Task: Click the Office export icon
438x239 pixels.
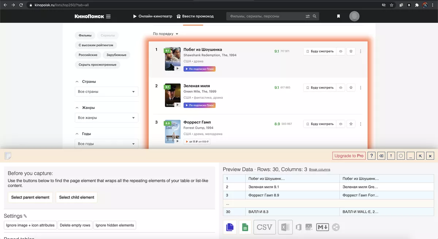Action: (298, 227)
